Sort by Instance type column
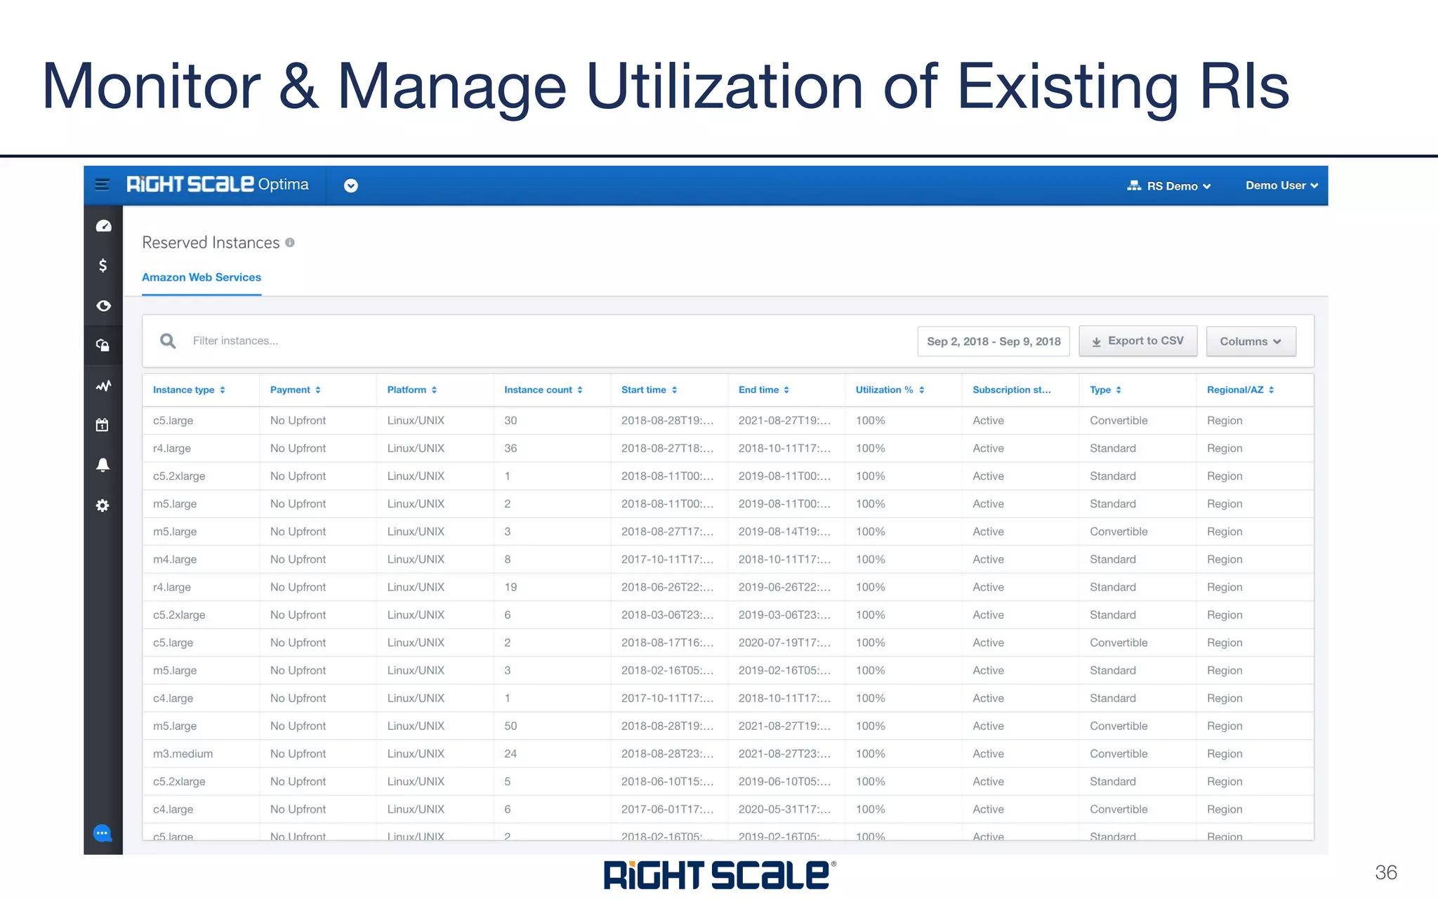This screenshot has width=1438, height=899. point(189,390)
